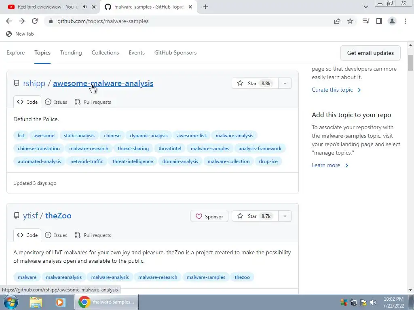Click the 'awesome-list' topic tag
Screen dimensions: 414x310
(191, 136)
